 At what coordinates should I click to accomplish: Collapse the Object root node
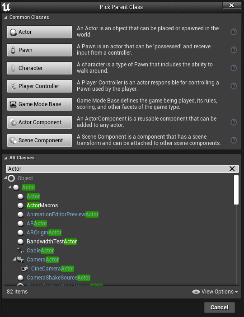(x=5, y=178)
